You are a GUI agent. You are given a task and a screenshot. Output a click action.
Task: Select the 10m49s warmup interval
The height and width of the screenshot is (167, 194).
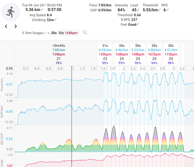[x=59, y=54]
